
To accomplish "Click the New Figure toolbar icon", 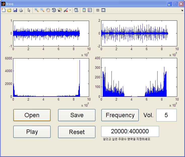I will (4, 10).
